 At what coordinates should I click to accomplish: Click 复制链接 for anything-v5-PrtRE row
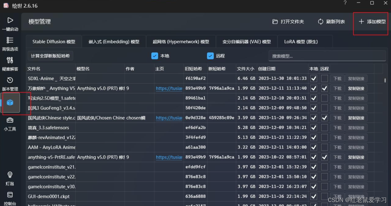356,157
